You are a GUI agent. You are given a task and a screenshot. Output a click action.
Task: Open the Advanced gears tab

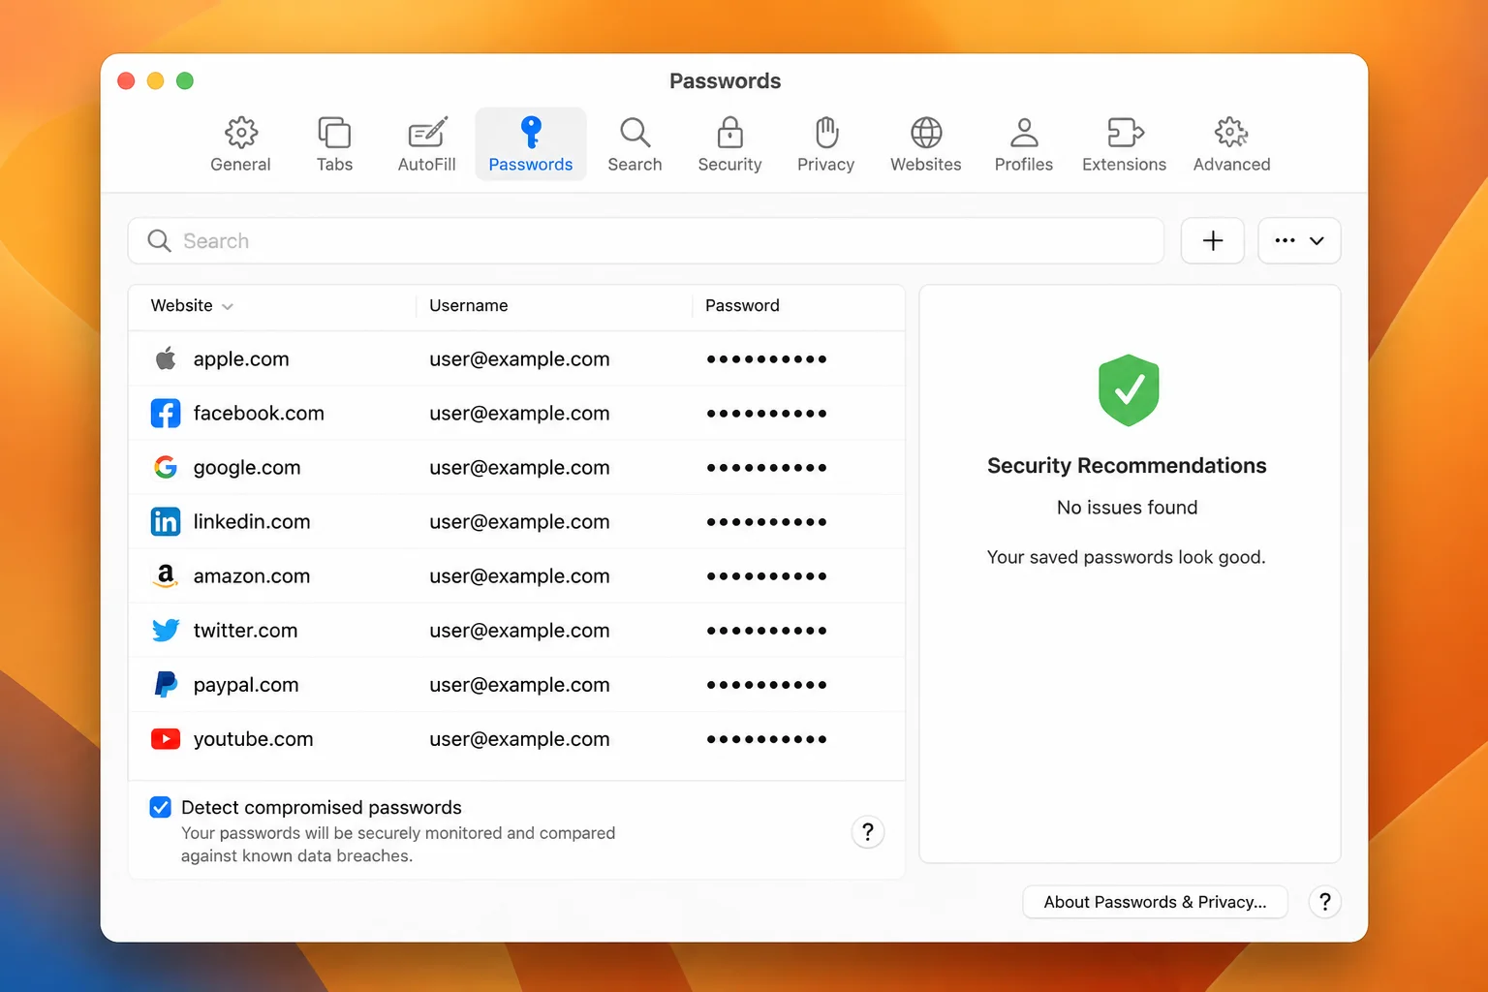(1231, 144)
